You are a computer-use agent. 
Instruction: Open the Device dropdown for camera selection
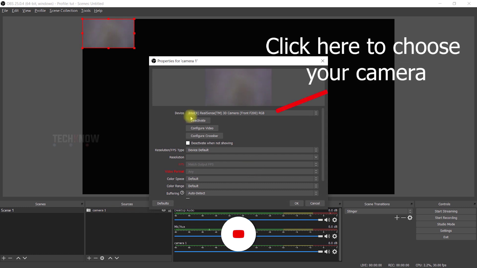click(x=252, y=113)
